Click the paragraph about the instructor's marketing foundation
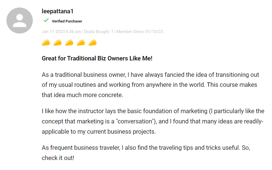 [153, 121]
